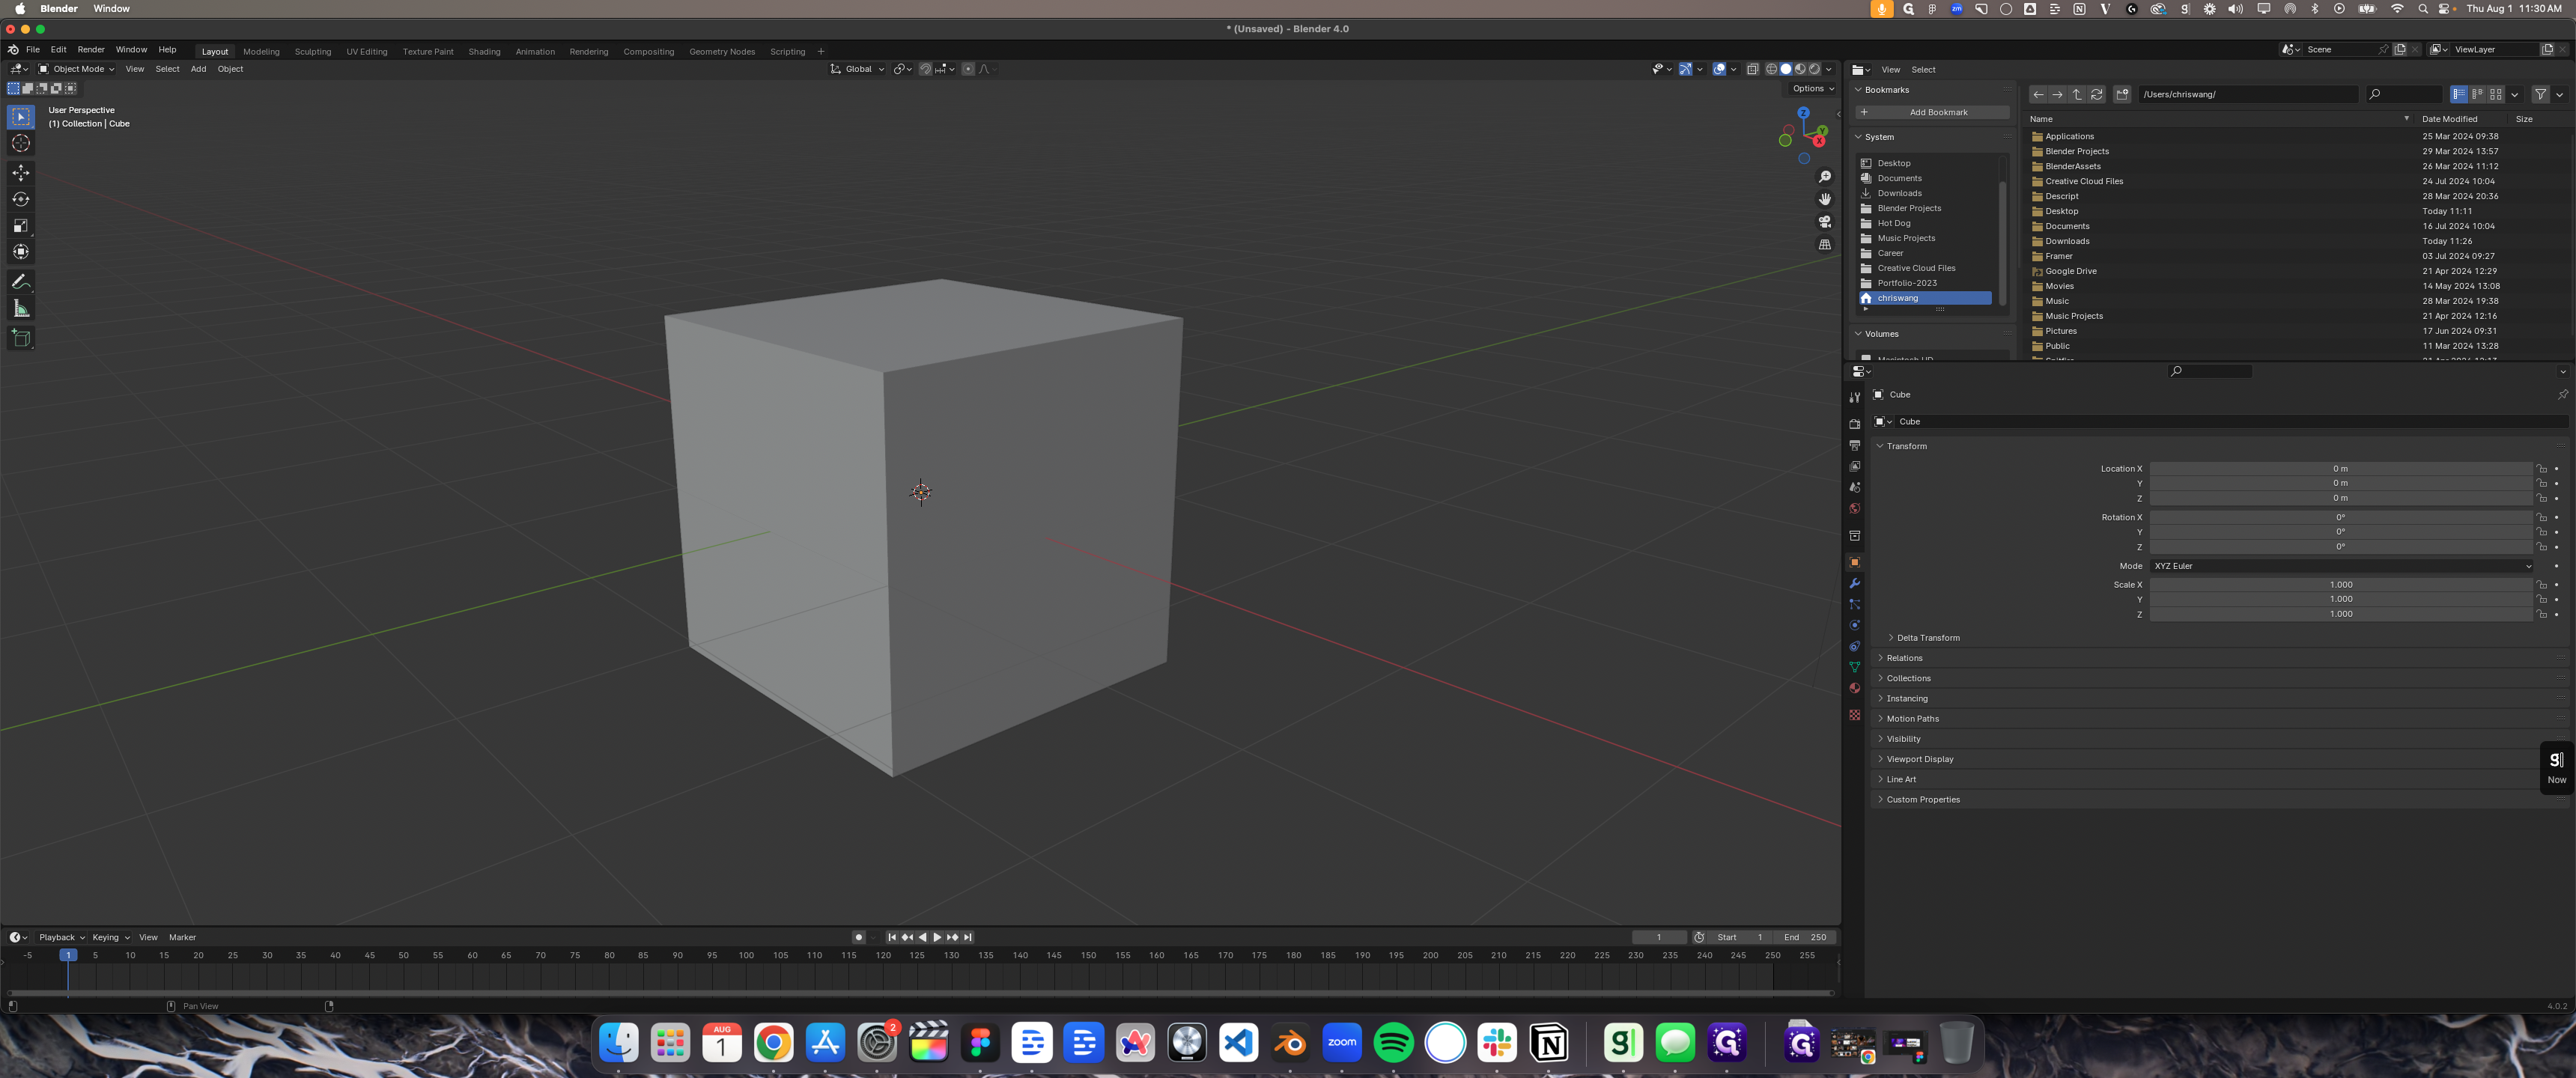
Task: Select the Cursor tool in toolbar
Action: coord(20,144)
